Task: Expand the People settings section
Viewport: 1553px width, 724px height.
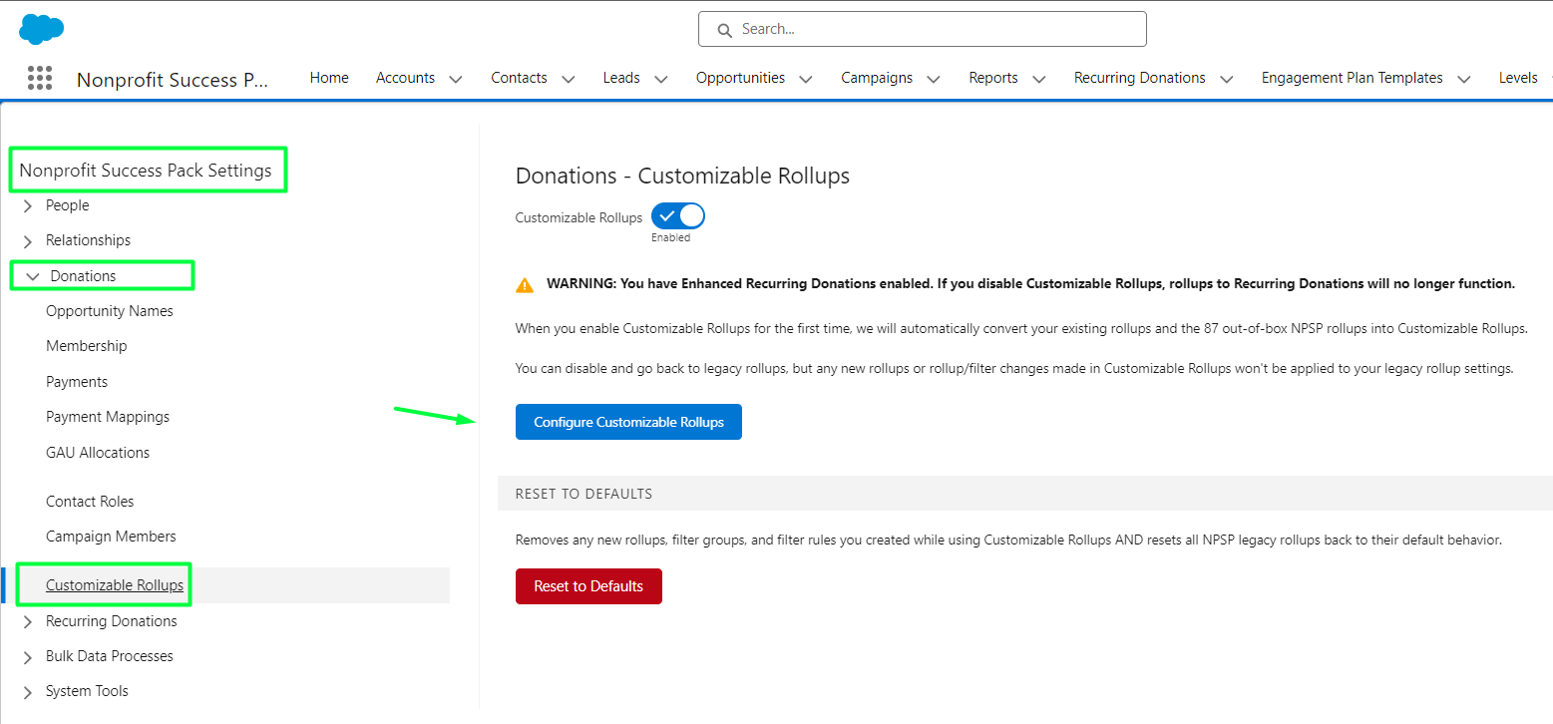Action: tap(28, 206)
